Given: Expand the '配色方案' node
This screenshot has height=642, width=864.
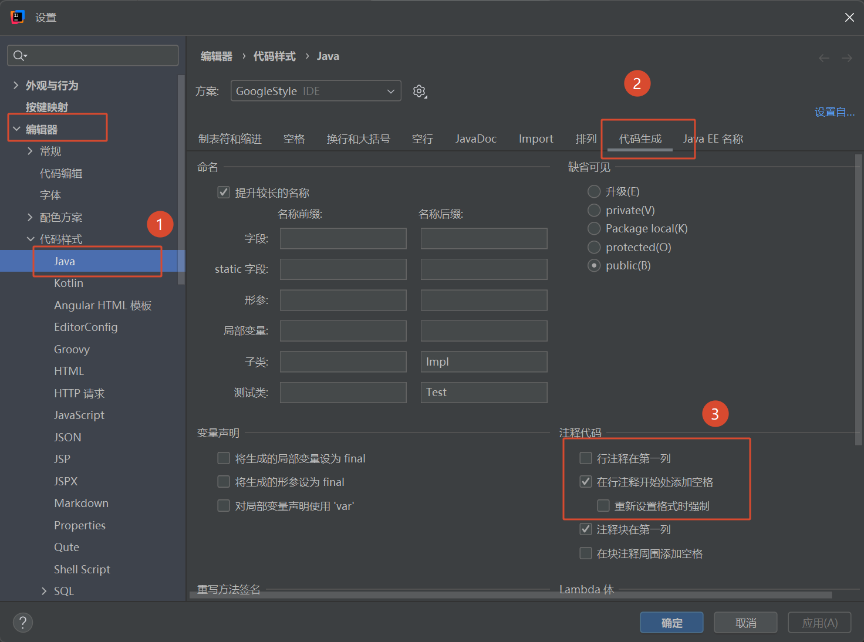Looking at the screenshot, I should click(x=30, y=217).
